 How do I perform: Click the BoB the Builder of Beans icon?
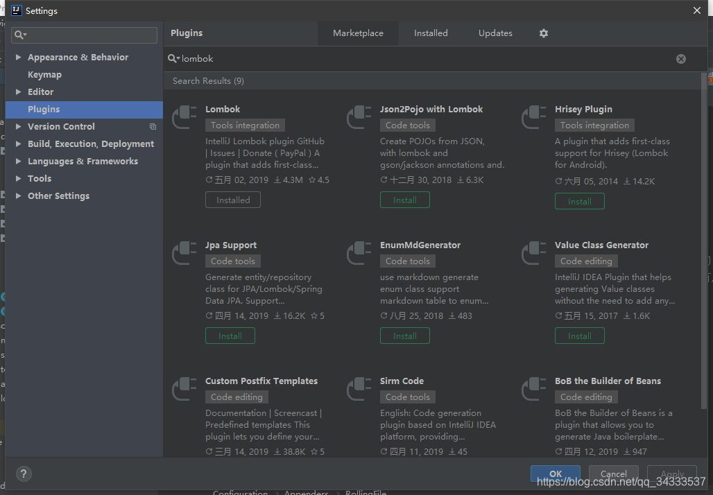click(x=534, y=389)
